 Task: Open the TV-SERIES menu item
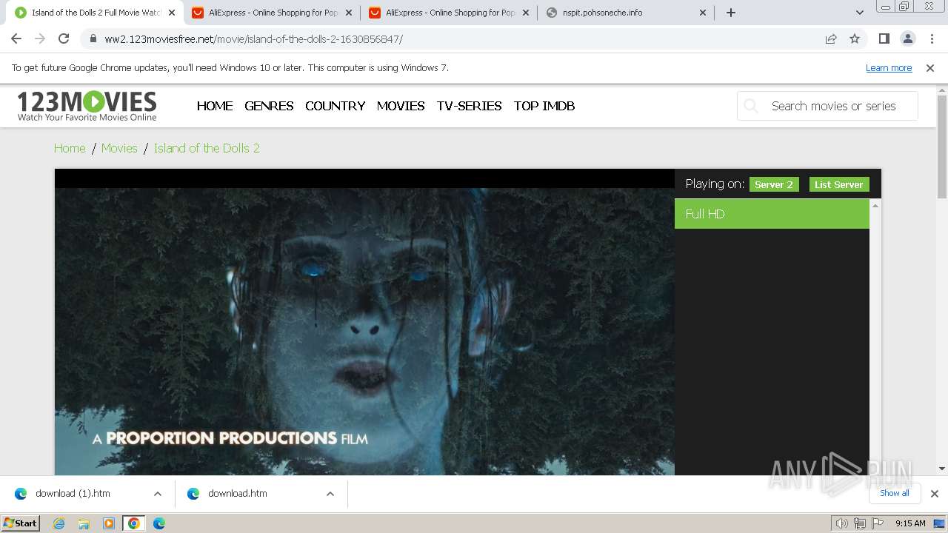(470, 106)
